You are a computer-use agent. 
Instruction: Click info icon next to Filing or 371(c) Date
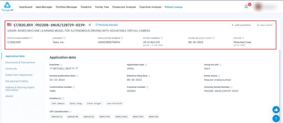(214, 38)
